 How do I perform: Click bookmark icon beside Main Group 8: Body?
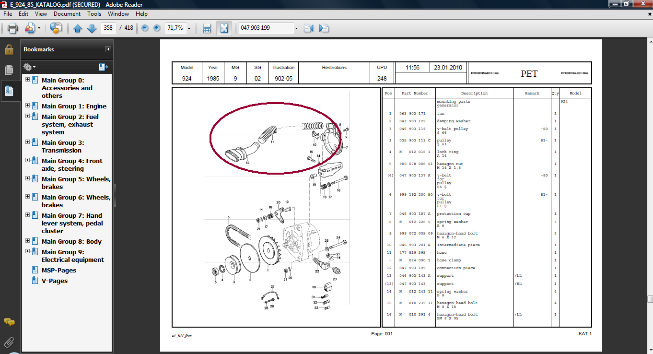(x=35, y=241)
